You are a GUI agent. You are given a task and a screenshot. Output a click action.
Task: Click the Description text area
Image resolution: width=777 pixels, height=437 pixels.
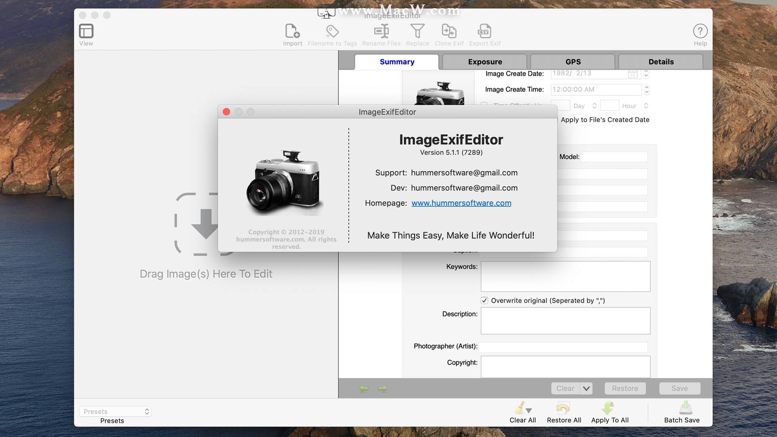click(x=565, y=321)
